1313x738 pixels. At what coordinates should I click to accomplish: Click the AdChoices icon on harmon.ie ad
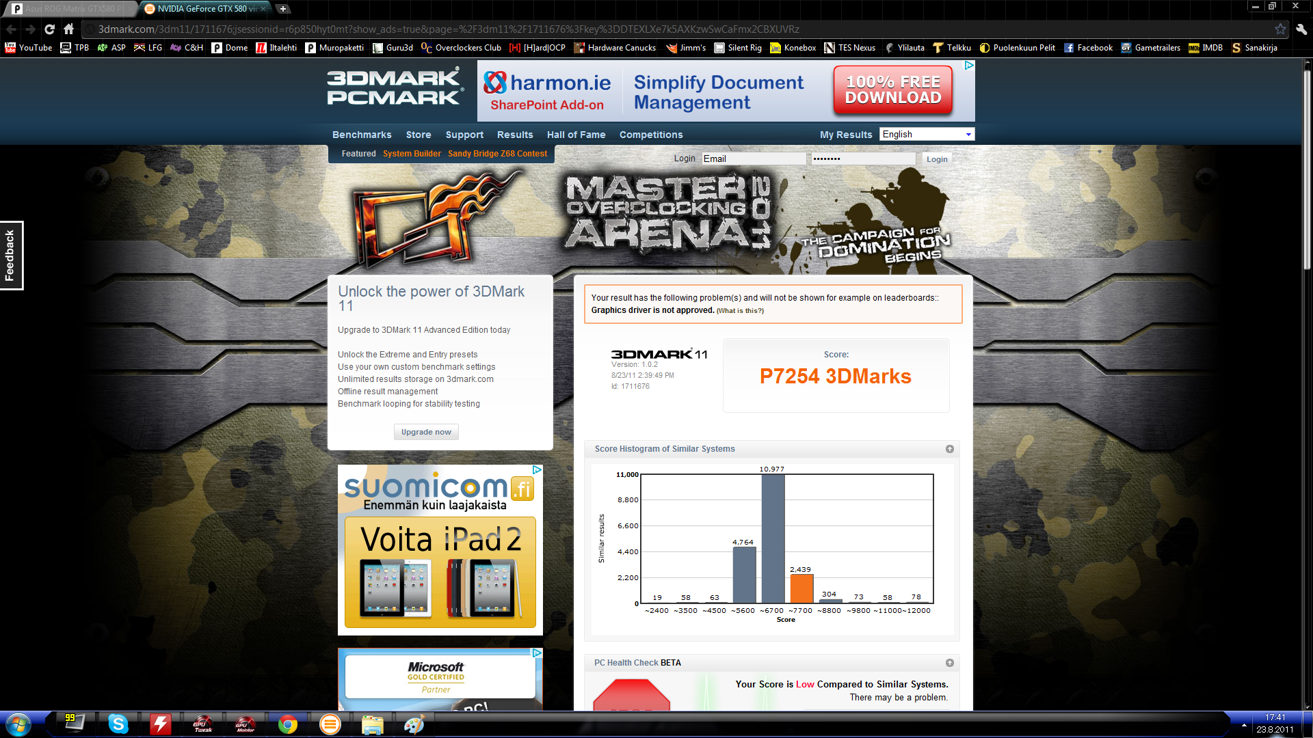(969, 66)
